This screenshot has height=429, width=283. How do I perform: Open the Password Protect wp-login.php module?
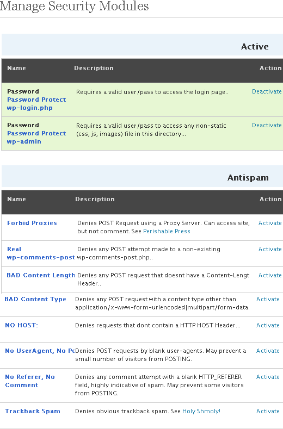(36, 104)
